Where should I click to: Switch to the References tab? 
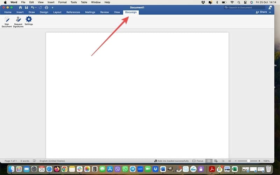[x=73, y=12]
